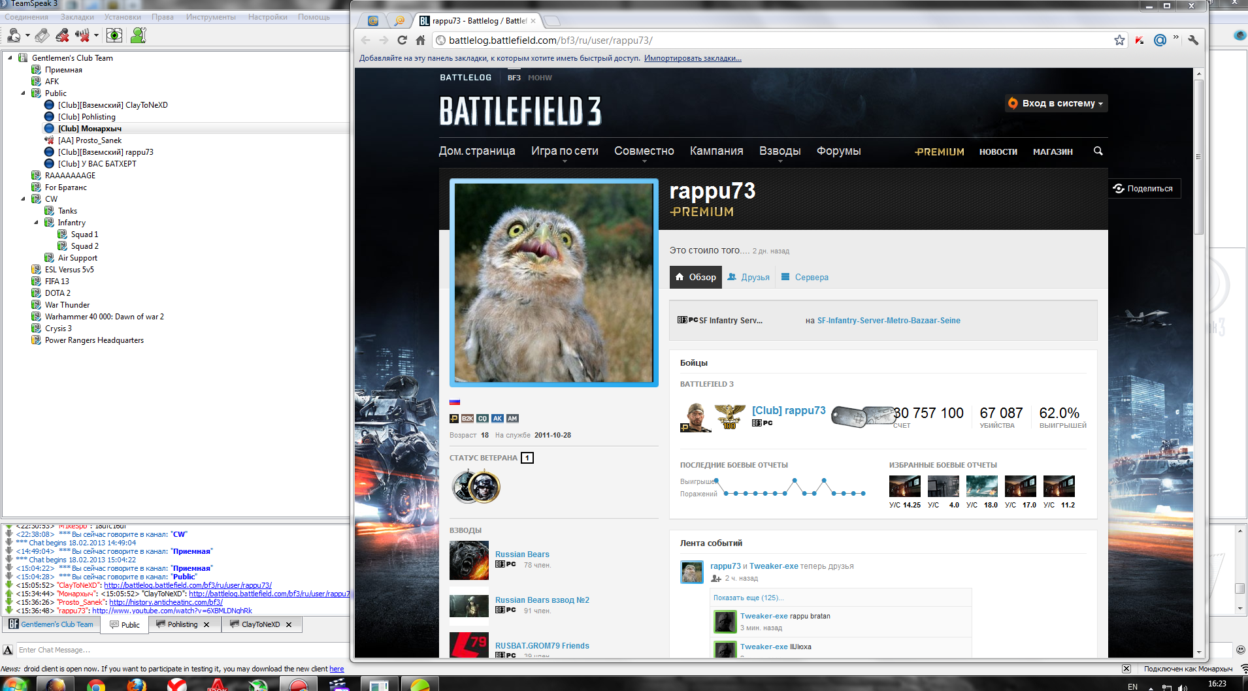Open the [Club] rappu73 soldier link
This screenshot has width=1248, height=691.
tap(789, 410)
